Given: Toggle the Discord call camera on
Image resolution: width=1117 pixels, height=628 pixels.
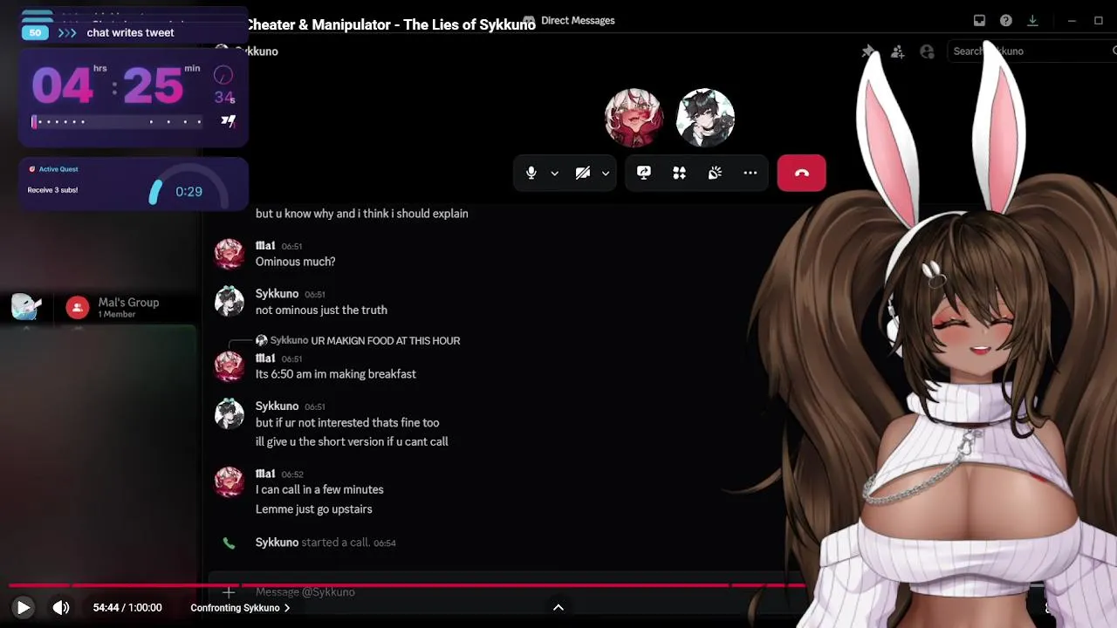Looking at the screenshot, I should pos(583,173).
